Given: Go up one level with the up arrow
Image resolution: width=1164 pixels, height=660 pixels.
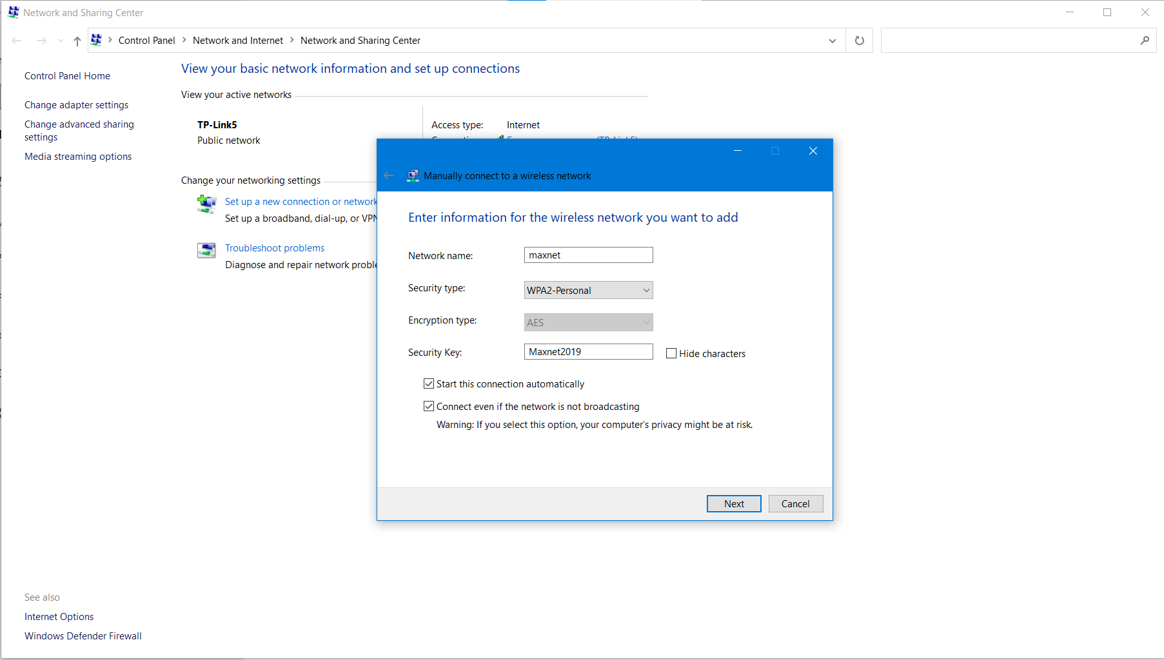Looking at the screenshot, I should 77,41.
